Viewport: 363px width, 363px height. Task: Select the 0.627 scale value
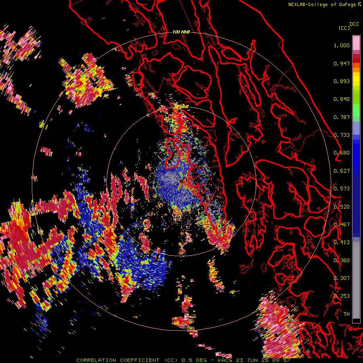click(342, 171)
